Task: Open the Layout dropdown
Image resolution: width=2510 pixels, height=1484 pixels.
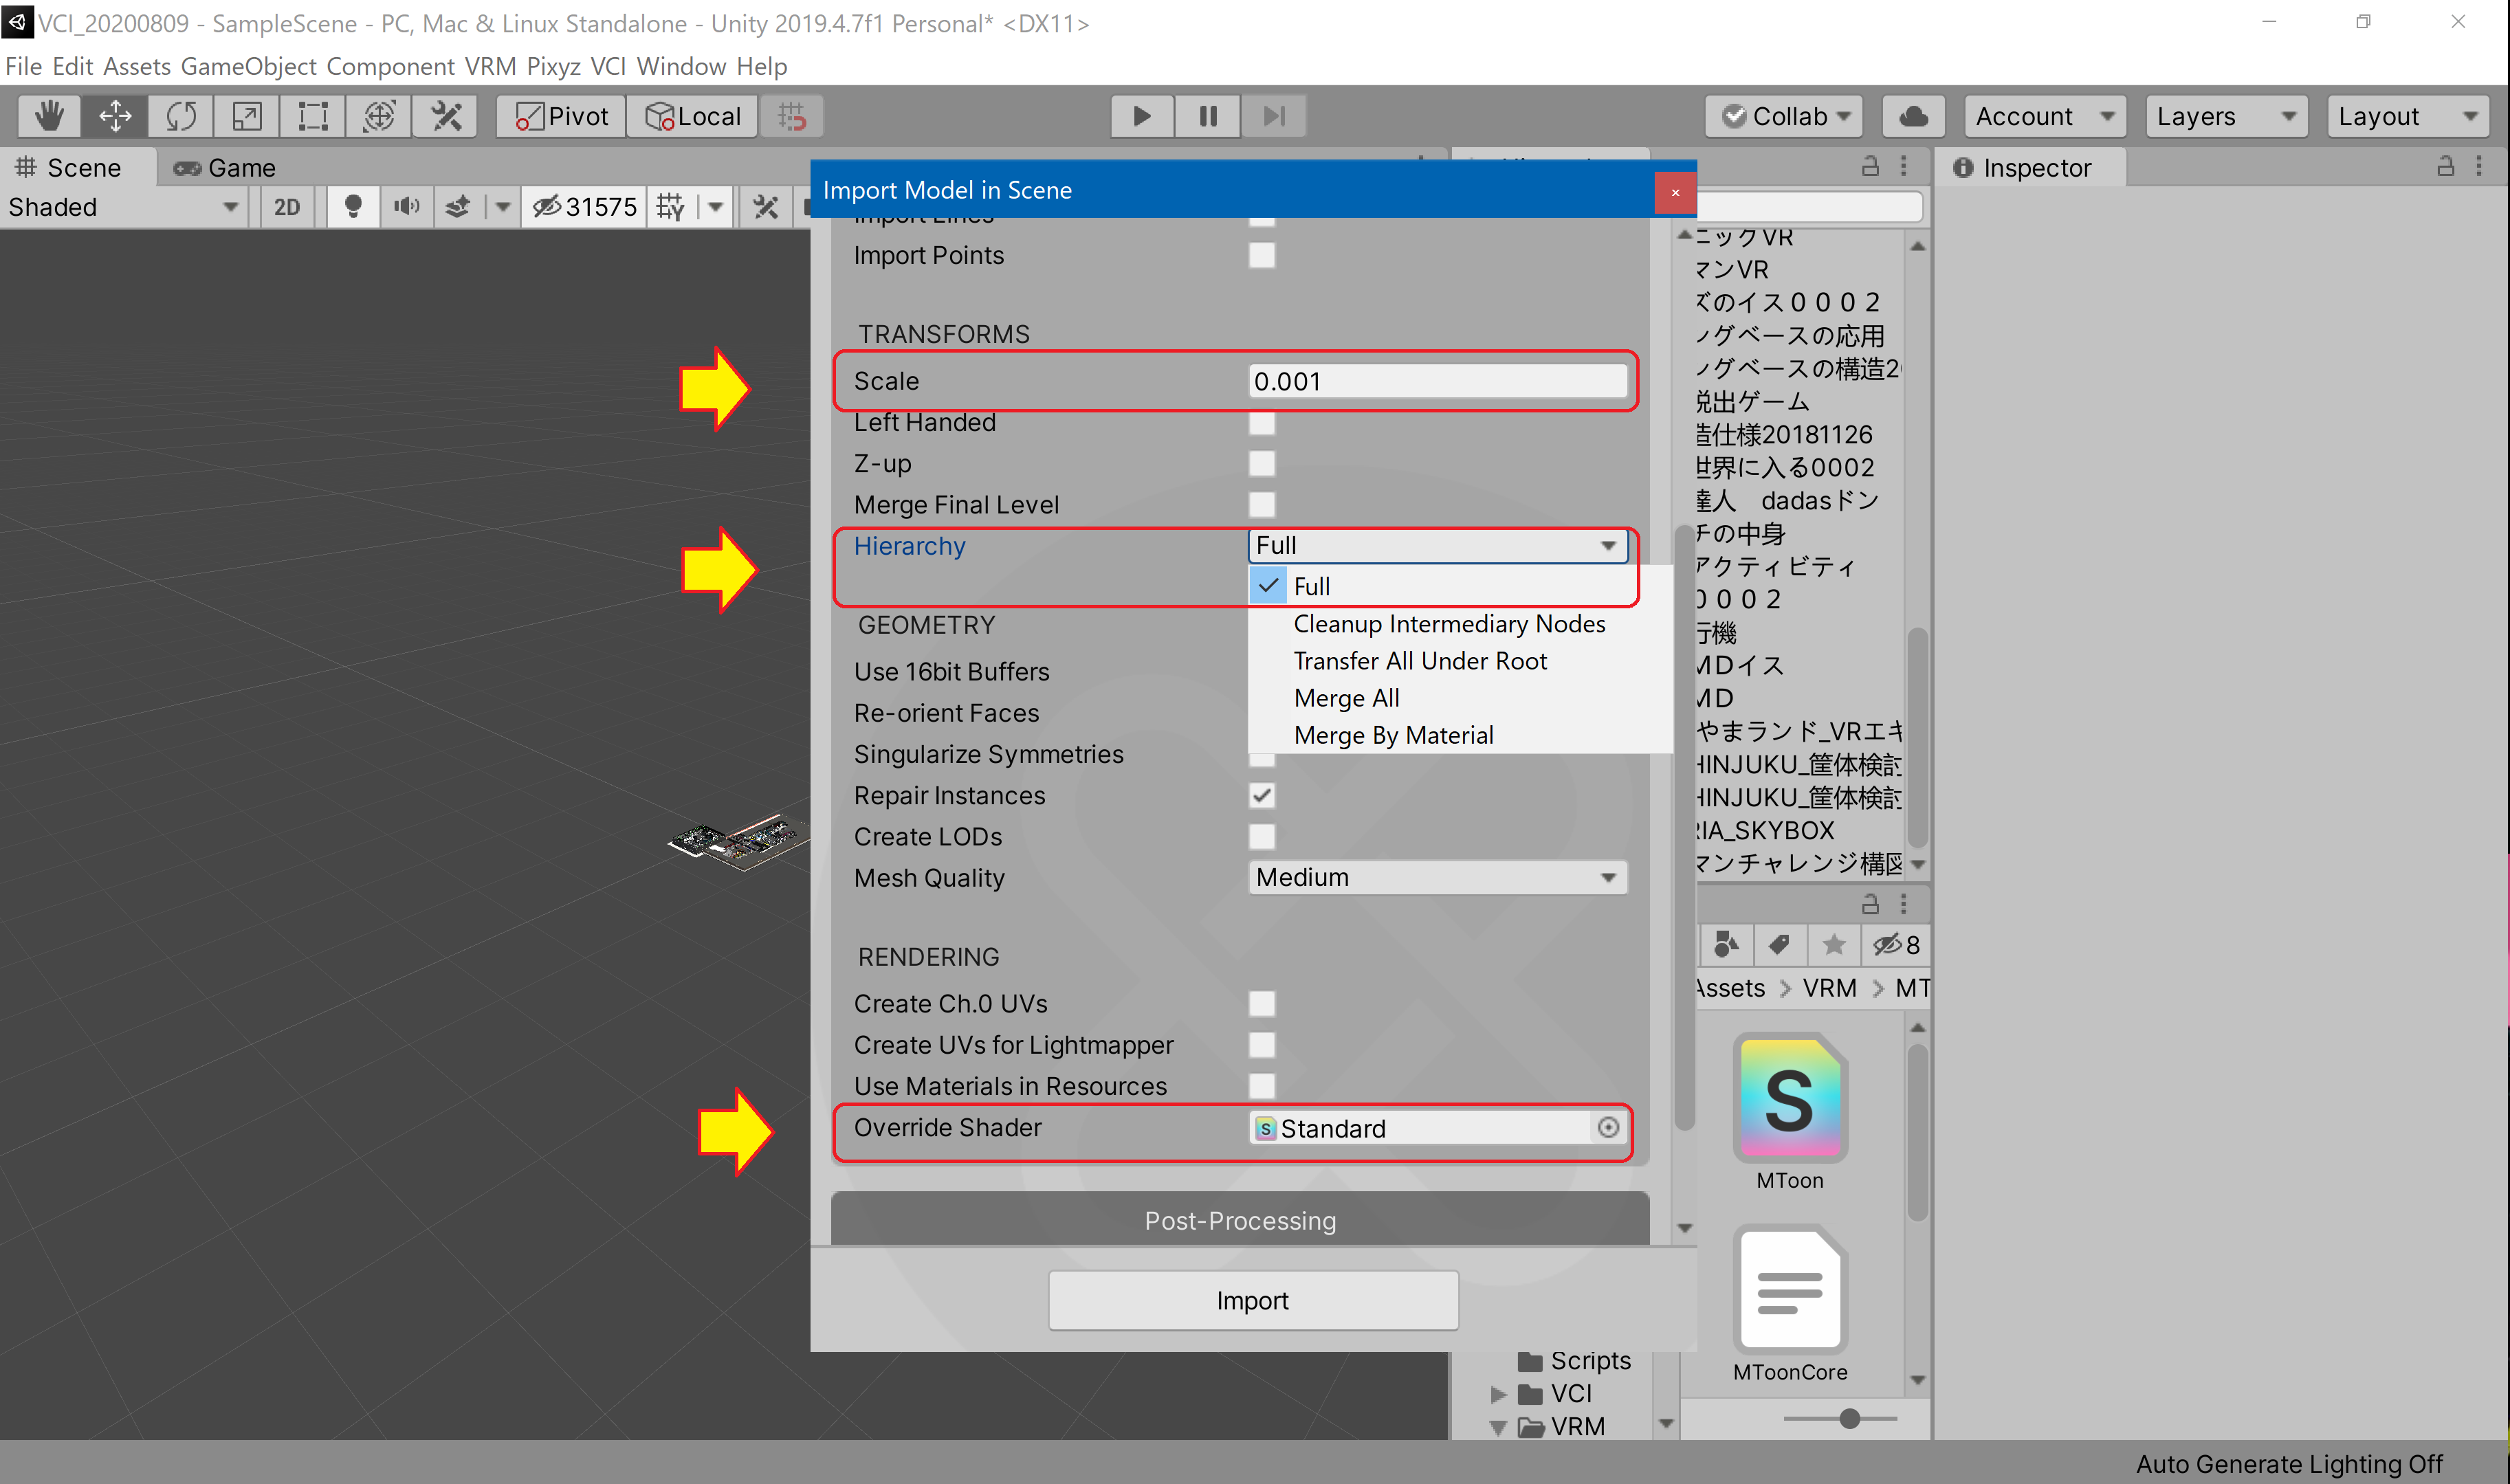Action: point(2408,116)
